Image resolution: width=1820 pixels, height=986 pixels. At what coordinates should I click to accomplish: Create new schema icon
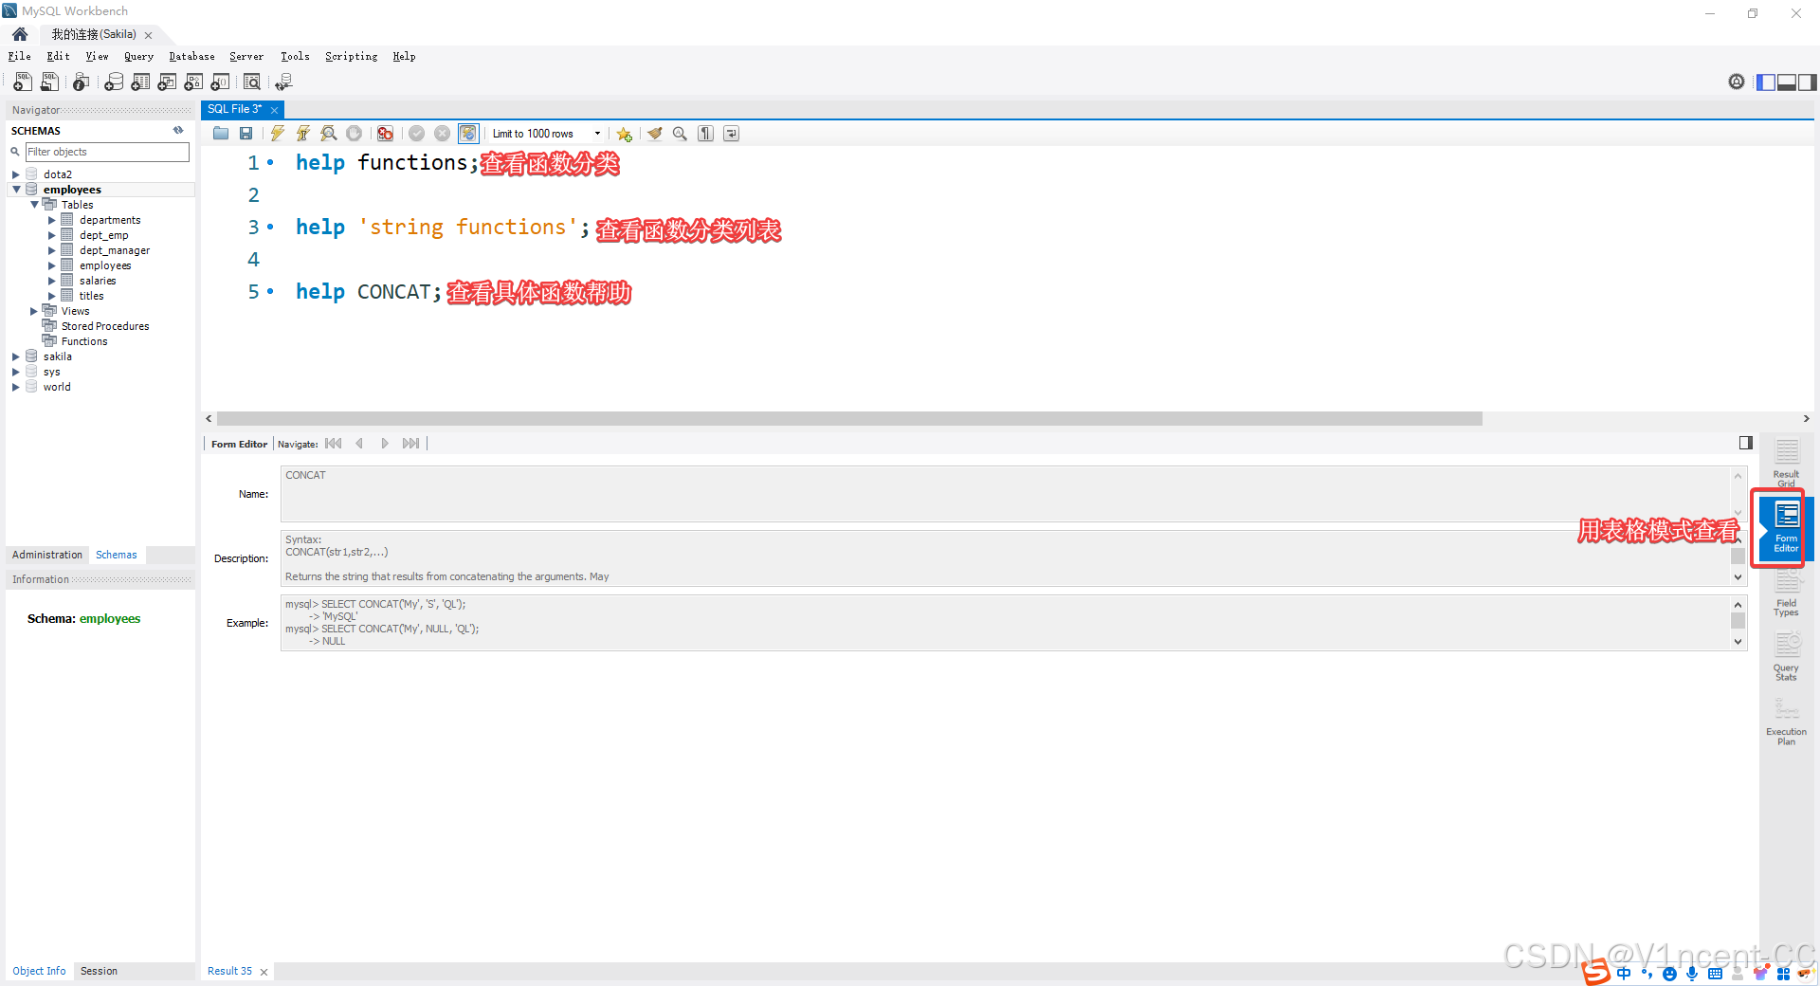tap(114, 82)
